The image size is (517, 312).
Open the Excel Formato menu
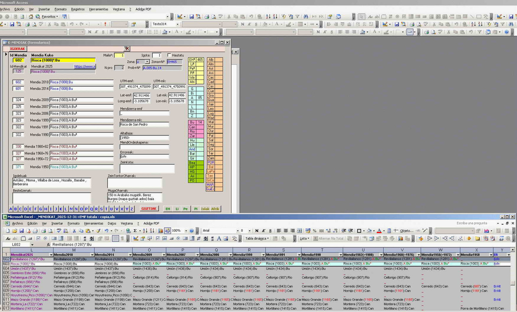coord(74,223)
